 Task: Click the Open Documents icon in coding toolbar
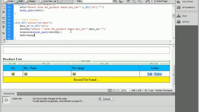pyautogui.click(x=3, y=7)
